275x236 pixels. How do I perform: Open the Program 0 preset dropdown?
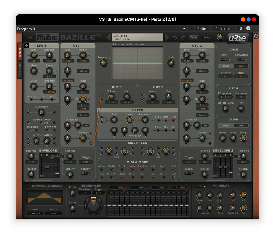(x=184, y=29)
